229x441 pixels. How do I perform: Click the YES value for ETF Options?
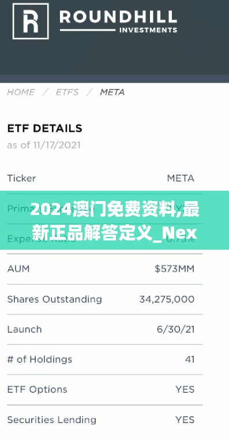pos(185,390)
